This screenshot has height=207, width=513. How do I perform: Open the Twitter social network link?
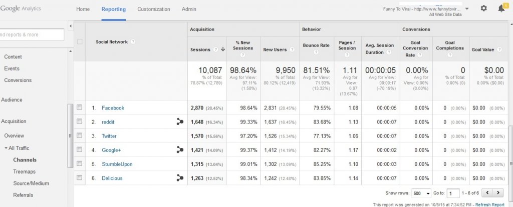click(x=109, y=136)
